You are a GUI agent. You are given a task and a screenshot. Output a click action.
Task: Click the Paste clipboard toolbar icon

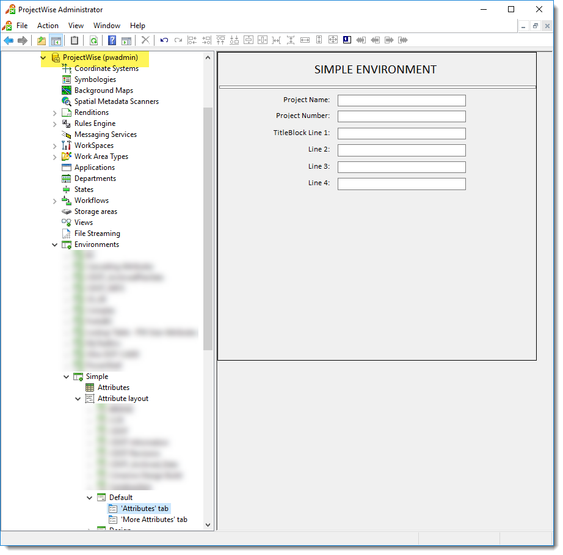[74, 40]
